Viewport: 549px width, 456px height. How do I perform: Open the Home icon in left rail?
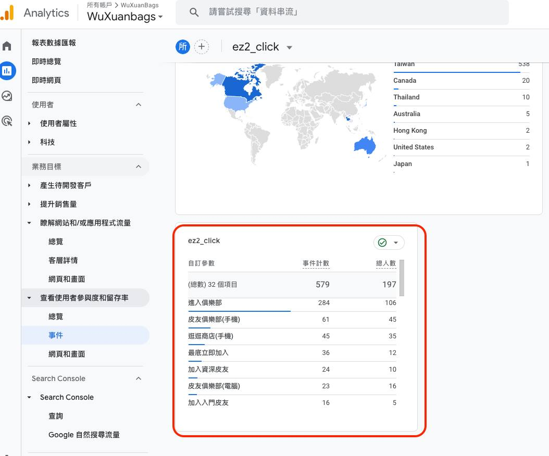pos(7,46)
